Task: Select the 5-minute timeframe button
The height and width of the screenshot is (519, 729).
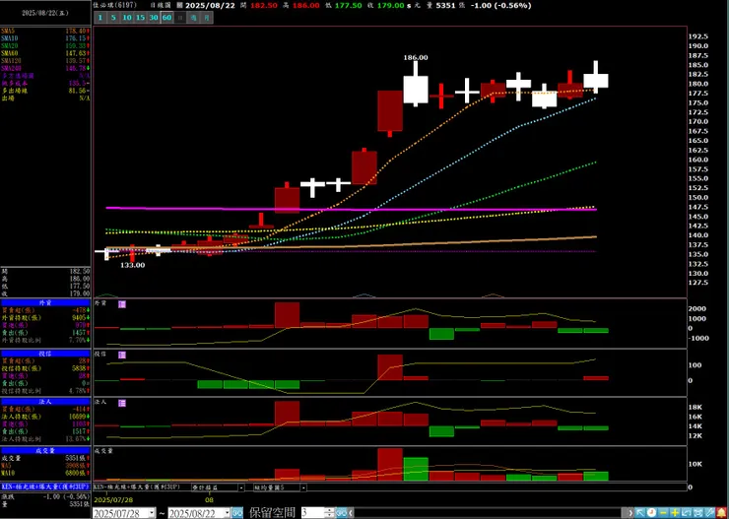Action: tap(113, 18)
